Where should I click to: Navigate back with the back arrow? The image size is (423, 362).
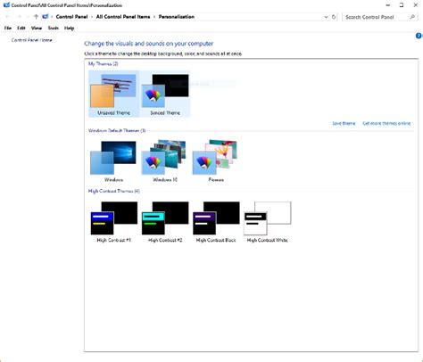pos(8,17)
